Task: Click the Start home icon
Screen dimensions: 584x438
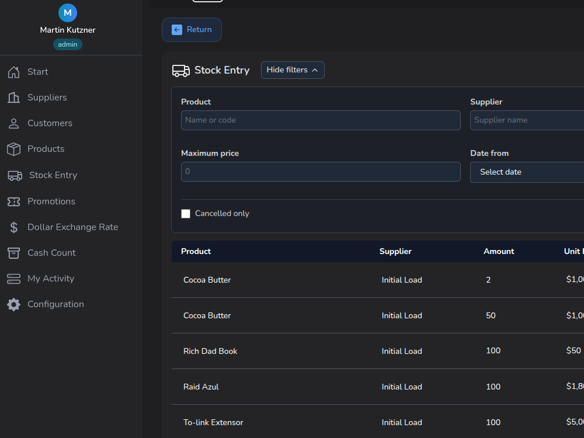Action: tap(14, 72)
